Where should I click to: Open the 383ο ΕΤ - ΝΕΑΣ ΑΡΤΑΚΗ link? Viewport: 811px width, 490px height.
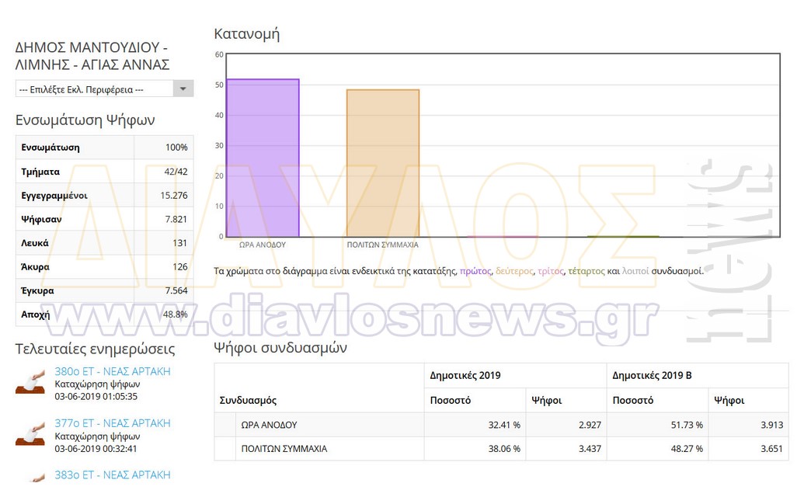coord(112,474)
